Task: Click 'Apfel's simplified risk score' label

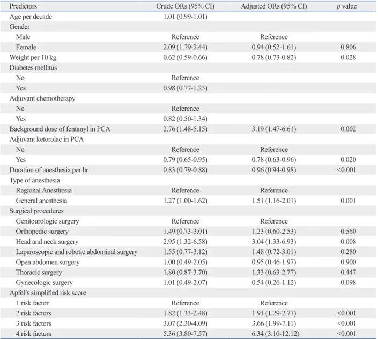Action: 48,293
